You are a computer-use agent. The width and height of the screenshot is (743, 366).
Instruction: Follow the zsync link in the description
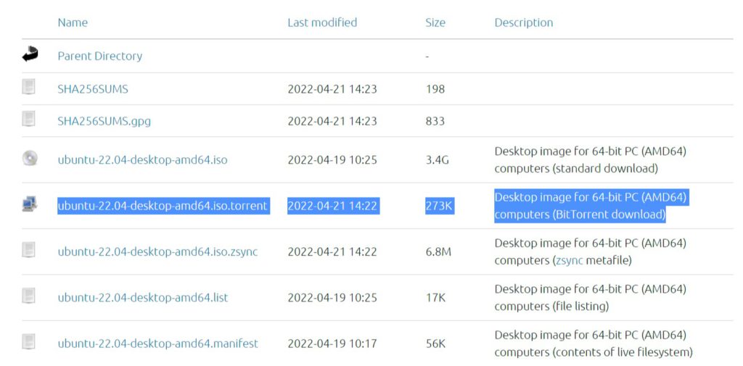pyautogui.click(x=569, y=260)
